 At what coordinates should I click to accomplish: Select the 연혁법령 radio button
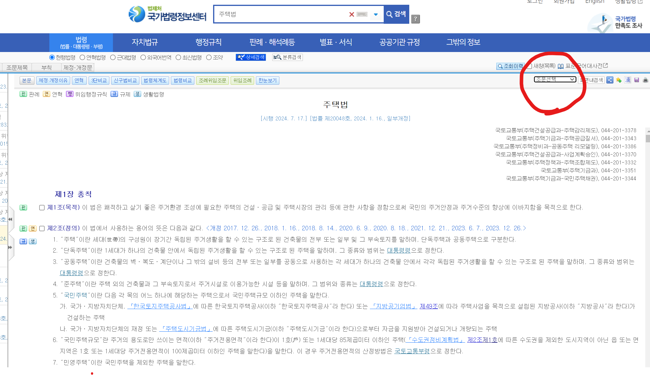(83, 57)
